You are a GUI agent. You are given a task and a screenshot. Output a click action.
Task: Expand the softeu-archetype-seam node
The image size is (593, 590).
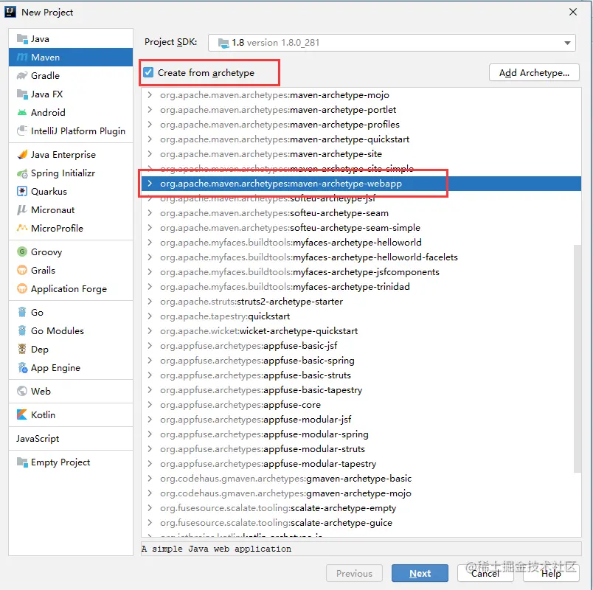[x=150, y=213]
